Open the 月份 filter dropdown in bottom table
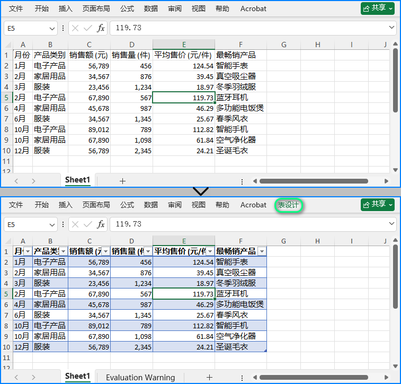This screenshot has height=384, width=401. coord(28,251)
